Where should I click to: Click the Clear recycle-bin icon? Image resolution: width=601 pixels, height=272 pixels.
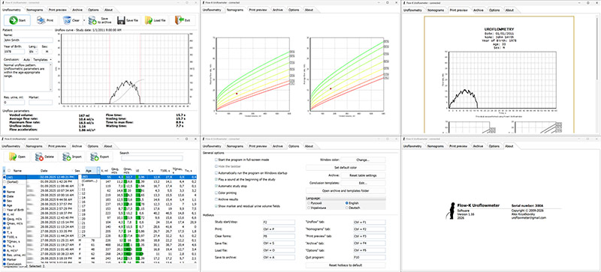point(68,20)
